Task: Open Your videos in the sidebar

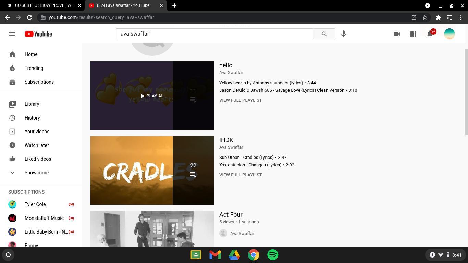Action: 41,131
